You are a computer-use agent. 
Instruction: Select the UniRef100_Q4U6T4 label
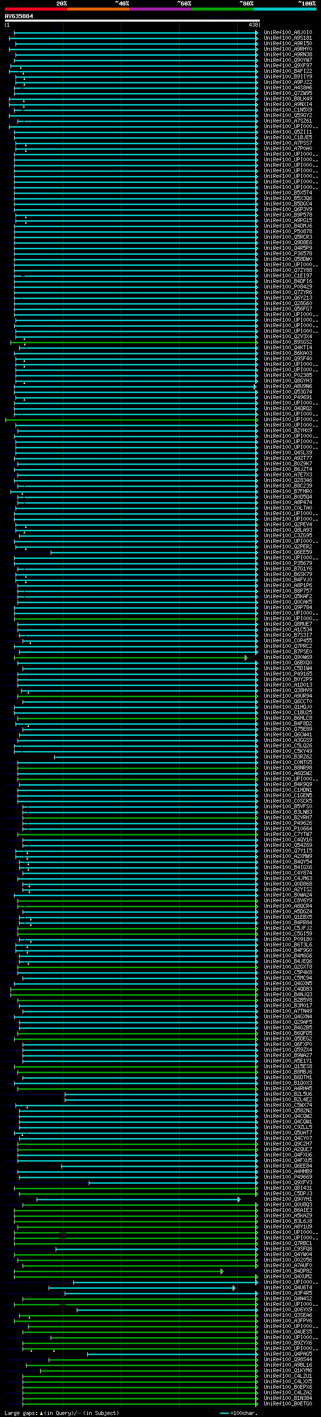pyautogui.click(x=288, y=1287)
